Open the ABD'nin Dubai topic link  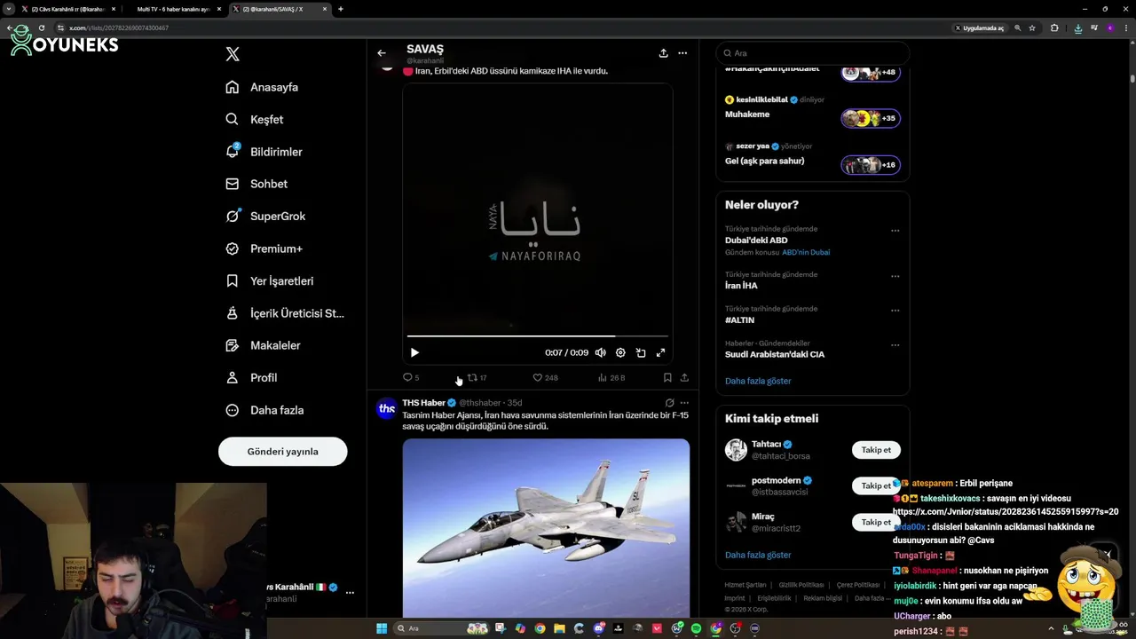click(x=806, y=252)
